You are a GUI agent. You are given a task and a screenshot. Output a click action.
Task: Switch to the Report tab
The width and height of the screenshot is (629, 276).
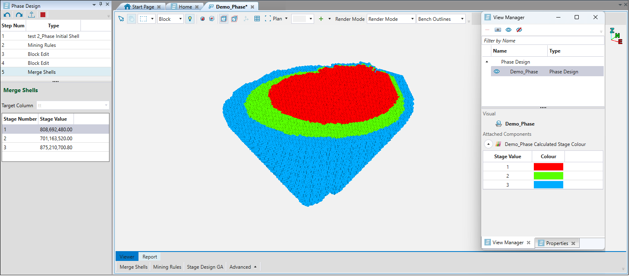point(149,257)
